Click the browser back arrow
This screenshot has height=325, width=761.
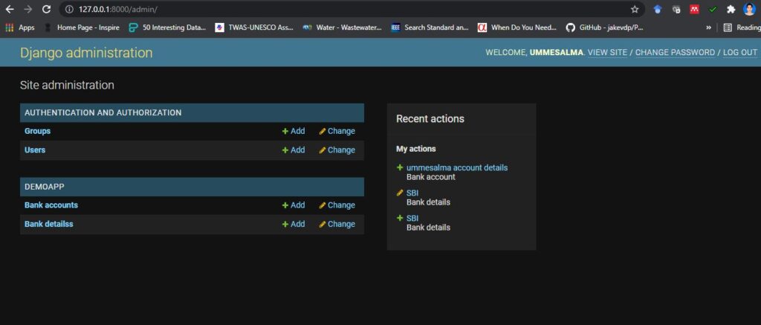click(9, 9)
